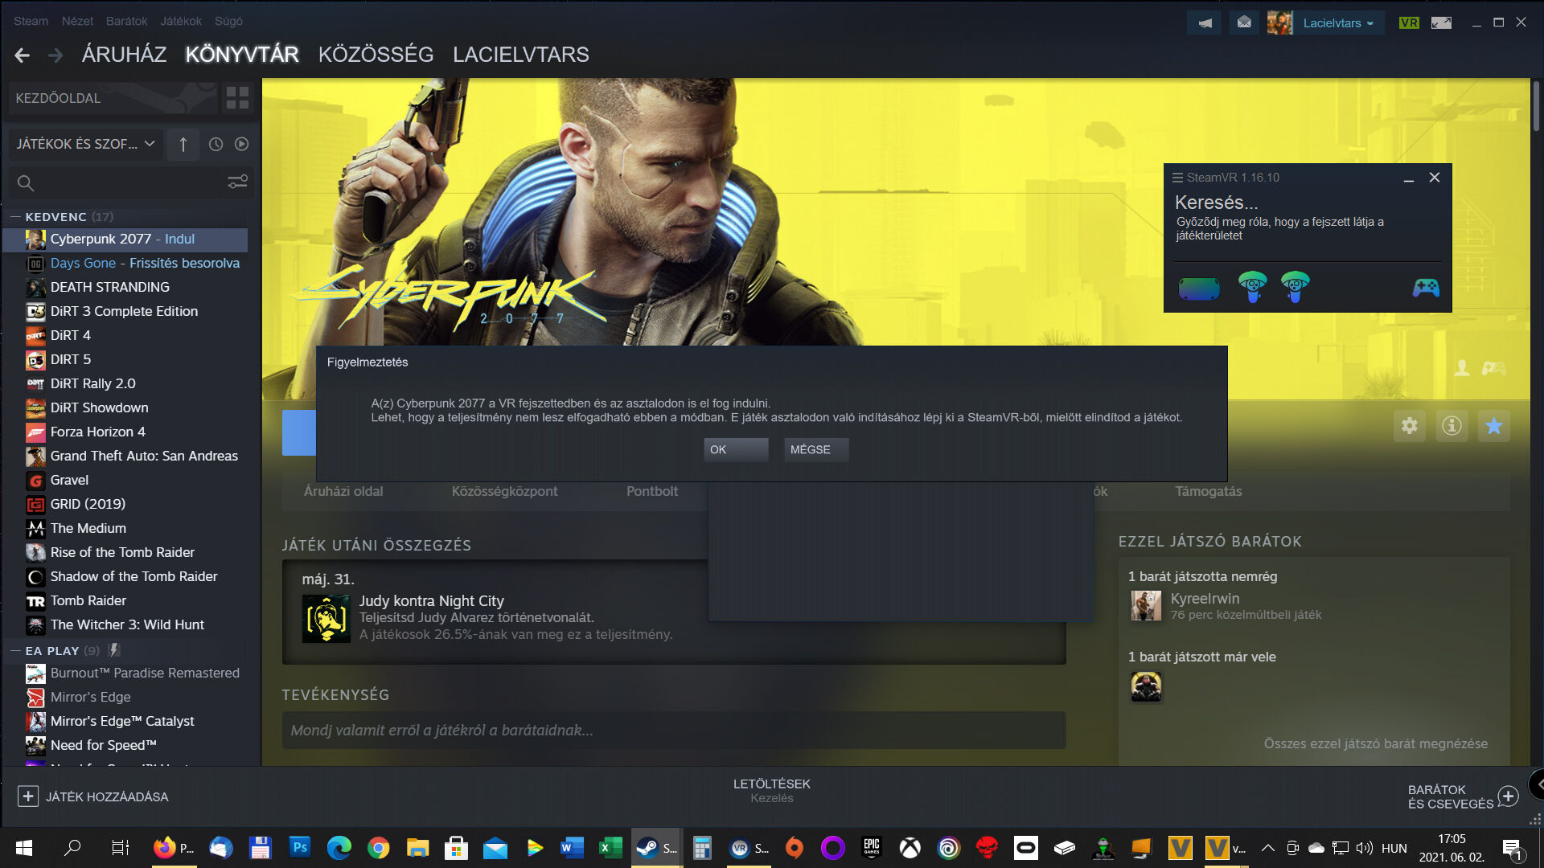Switch to Big Picture mode icon

click(x=1442, y=23)
